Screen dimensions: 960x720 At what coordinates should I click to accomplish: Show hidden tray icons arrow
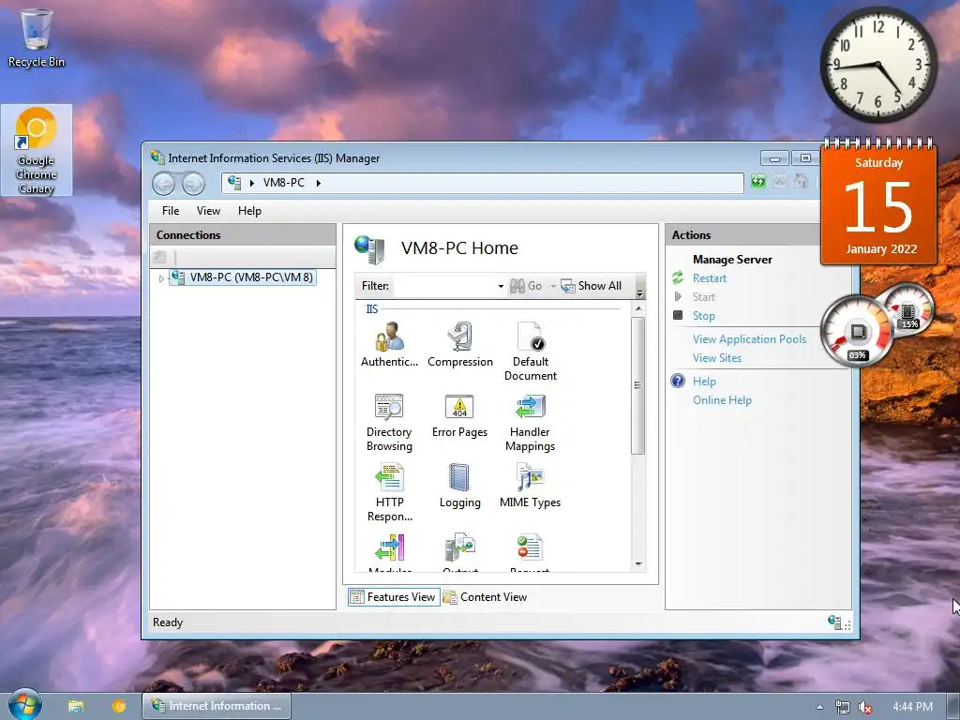pyautogui.click(x=819, y=707)
